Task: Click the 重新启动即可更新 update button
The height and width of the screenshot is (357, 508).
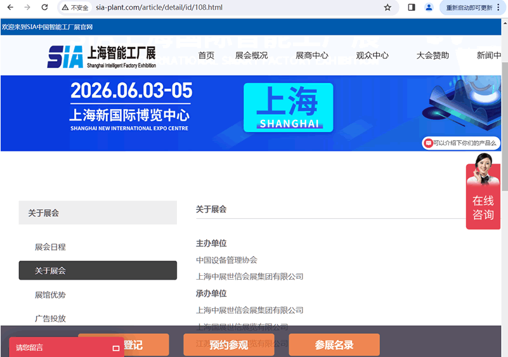Action: click(x=469, y=8)
